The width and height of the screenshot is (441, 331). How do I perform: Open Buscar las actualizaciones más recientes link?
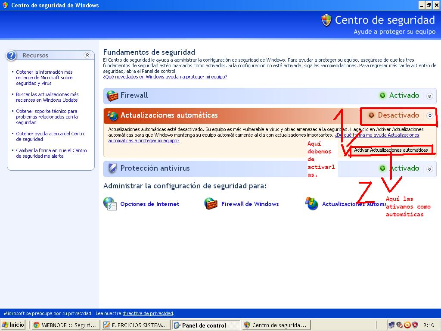47,97
